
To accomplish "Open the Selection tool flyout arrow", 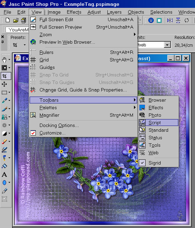I will [x=10, y=92].
